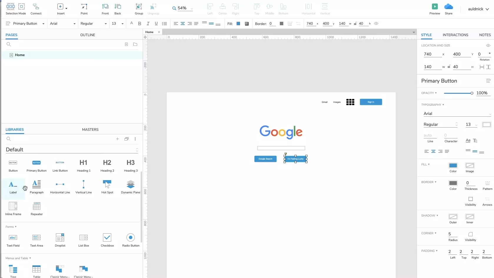Viewport: 494px width, 278px height.
Task: Switch to the Interactions tab
Action: (x=455, y=35)
